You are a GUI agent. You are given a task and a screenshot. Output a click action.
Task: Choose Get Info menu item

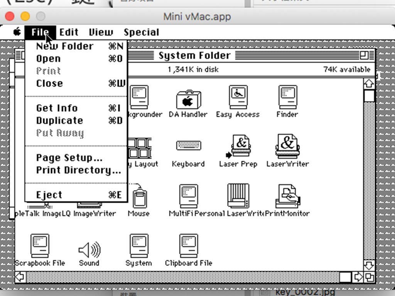(x=76, y=108)
